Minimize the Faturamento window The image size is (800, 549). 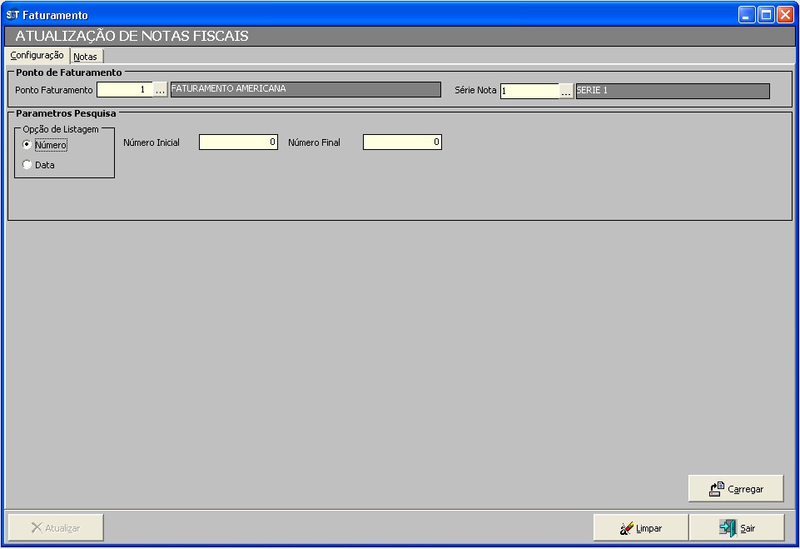(x=747, y=15)
